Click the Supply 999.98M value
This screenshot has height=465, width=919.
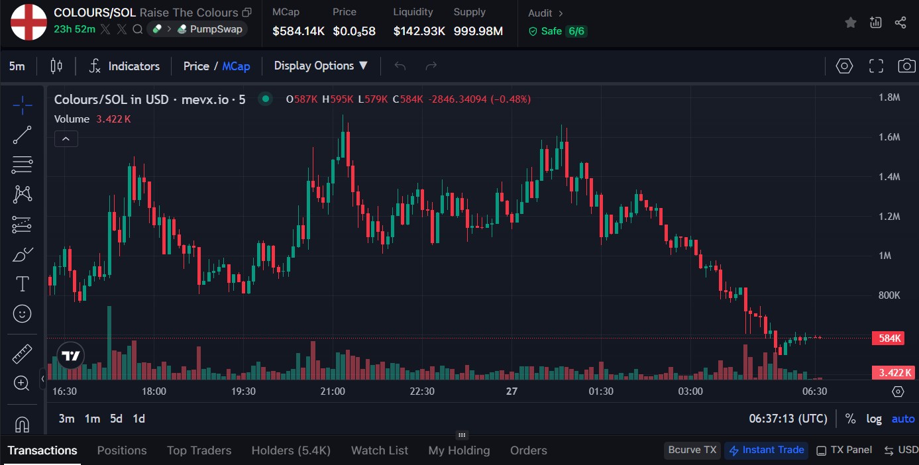click(x=478, y=31)
